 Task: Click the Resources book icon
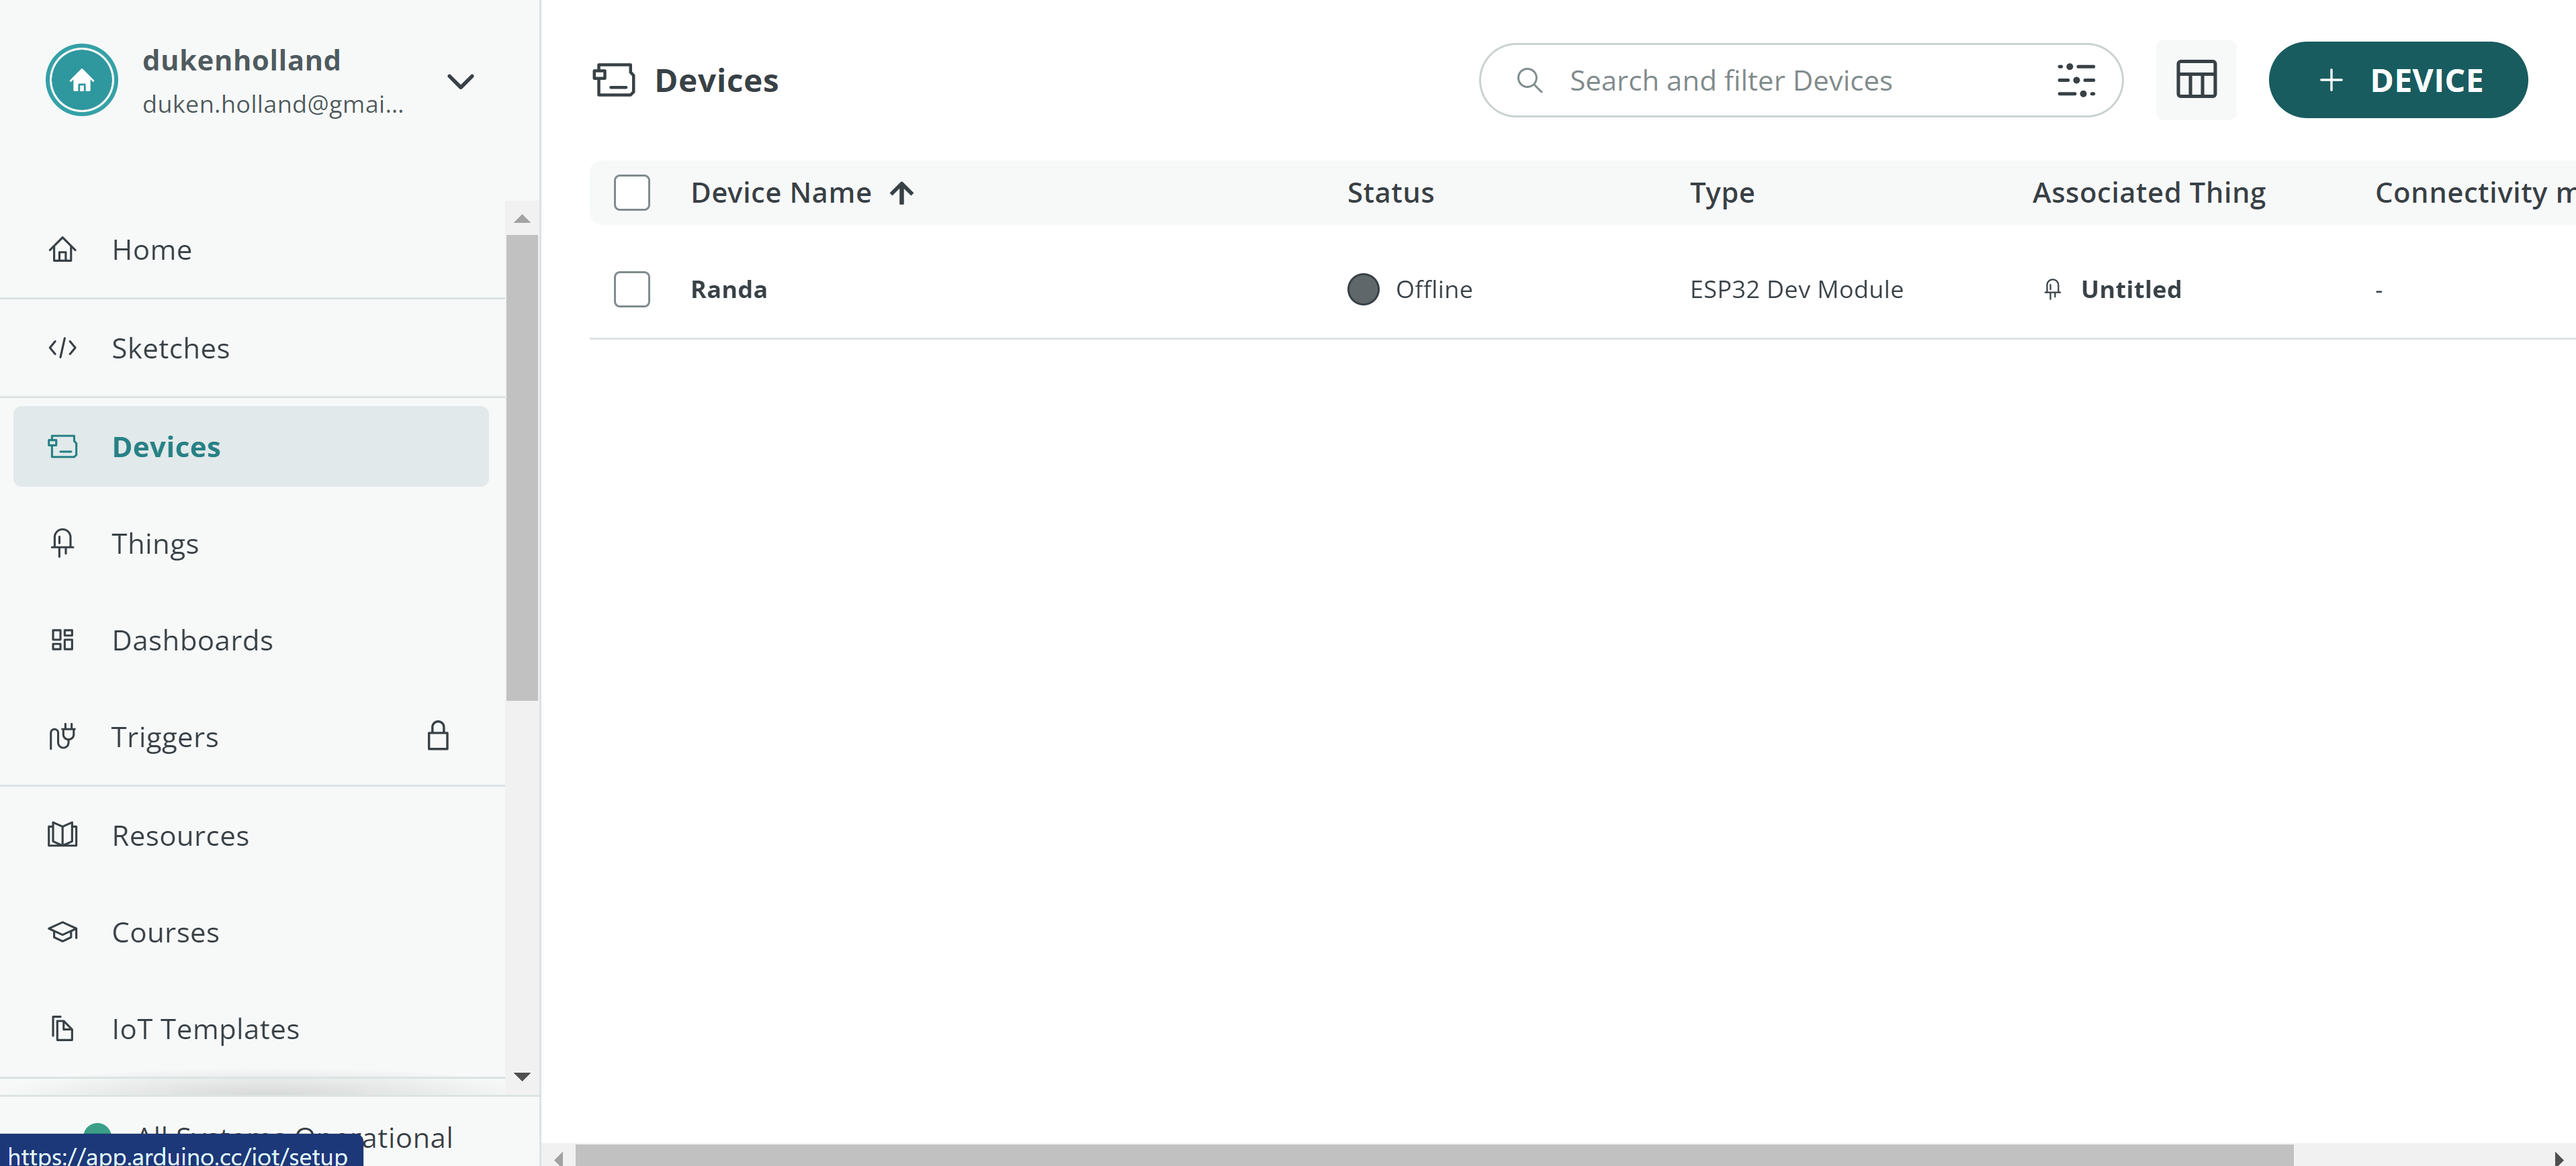click(63, 835)
